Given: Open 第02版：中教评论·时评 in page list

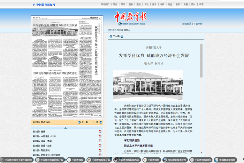Looking at the screenshot, I should click(x=44, y=136).
